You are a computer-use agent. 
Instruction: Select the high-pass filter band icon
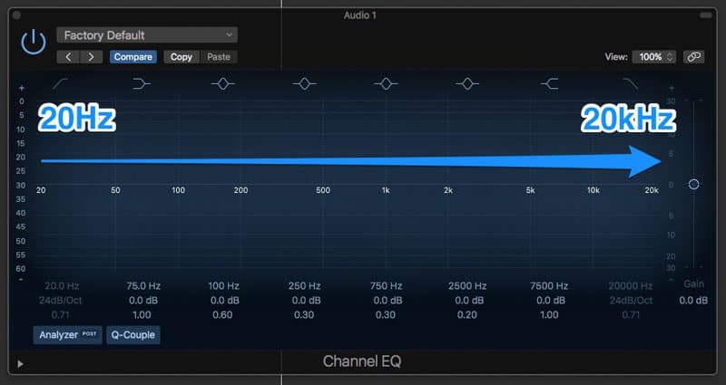pyautogui.click(x=61, y=83)
